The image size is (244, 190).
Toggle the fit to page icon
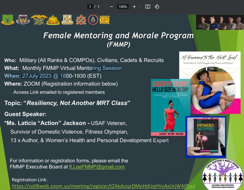147,6
